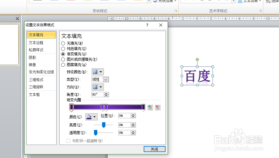Click the 关闭 button
The image size is (279, 158).
click(154, 149)
